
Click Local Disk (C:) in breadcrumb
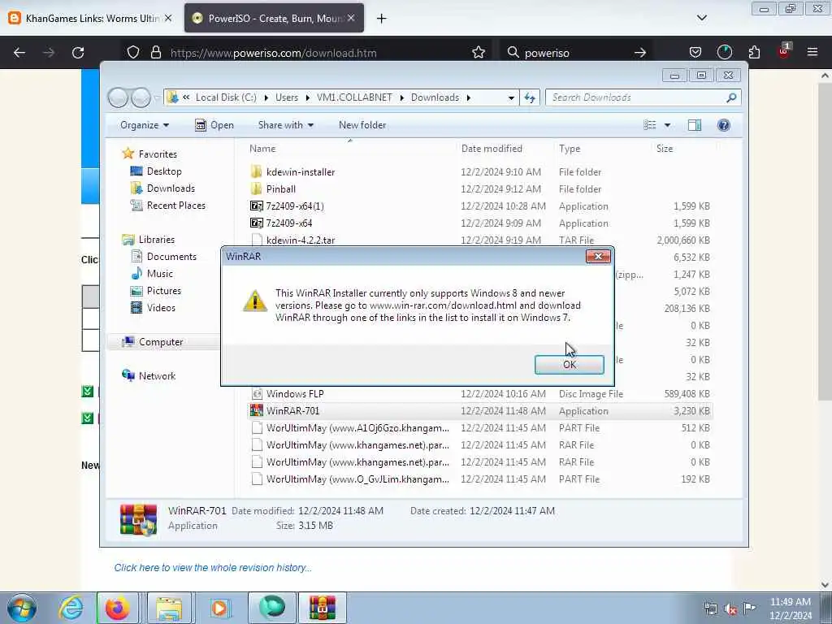(226, 97)
